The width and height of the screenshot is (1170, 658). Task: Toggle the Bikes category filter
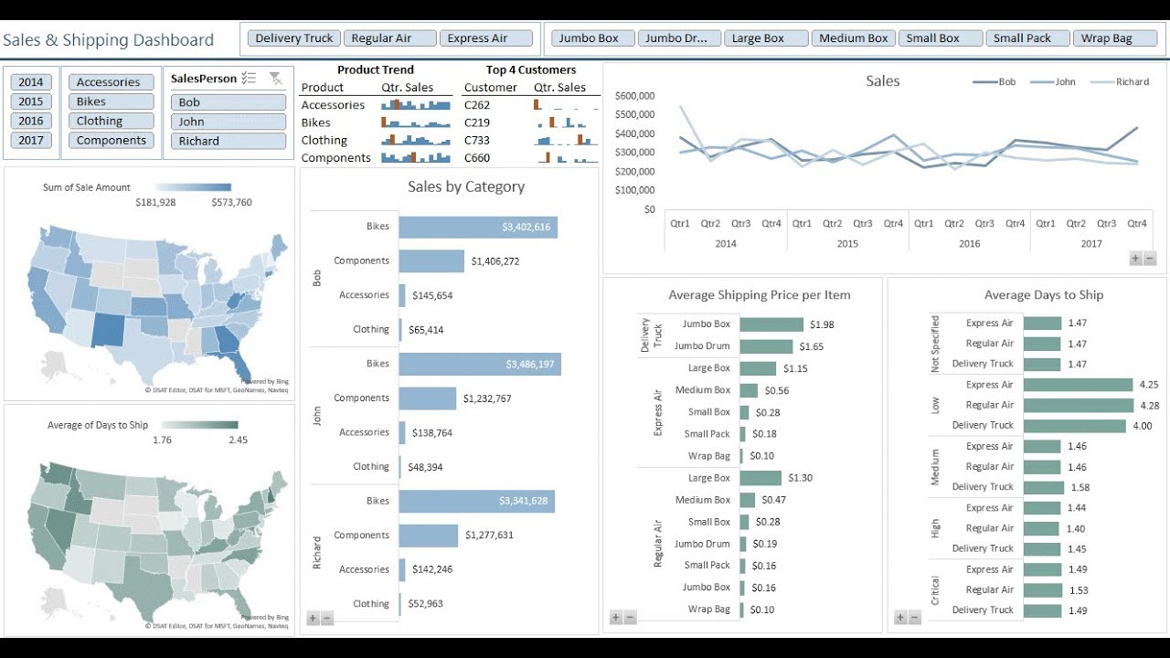(110, 101)
